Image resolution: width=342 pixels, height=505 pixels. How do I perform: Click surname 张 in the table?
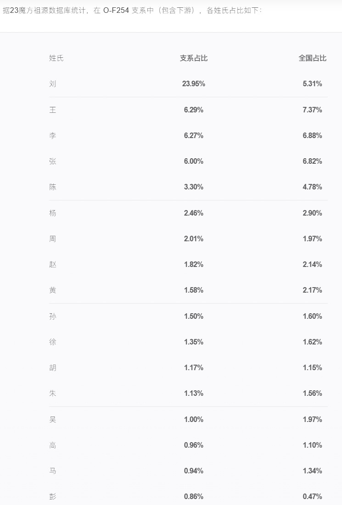click(52, 161)
